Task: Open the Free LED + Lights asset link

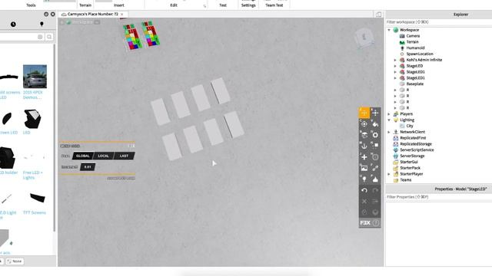Action: pyautogui.click(x=32, y=175)
